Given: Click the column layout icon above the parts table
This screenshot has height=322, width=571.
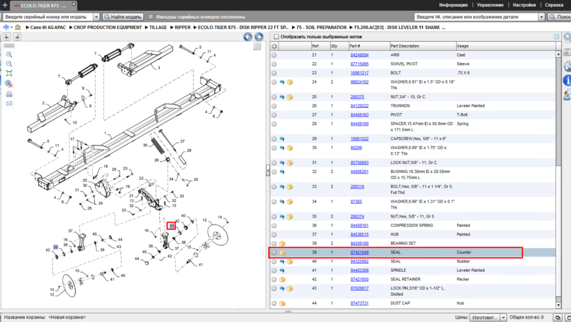Looking at the screenshot, I should [x=556, y=37].
